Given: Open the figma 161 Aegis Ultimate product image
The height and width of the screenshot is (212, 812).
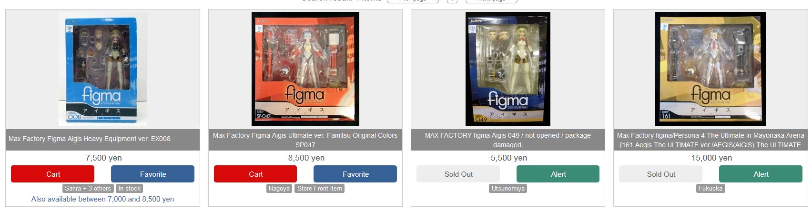Looking at the screenshot, I should (710, 69).
